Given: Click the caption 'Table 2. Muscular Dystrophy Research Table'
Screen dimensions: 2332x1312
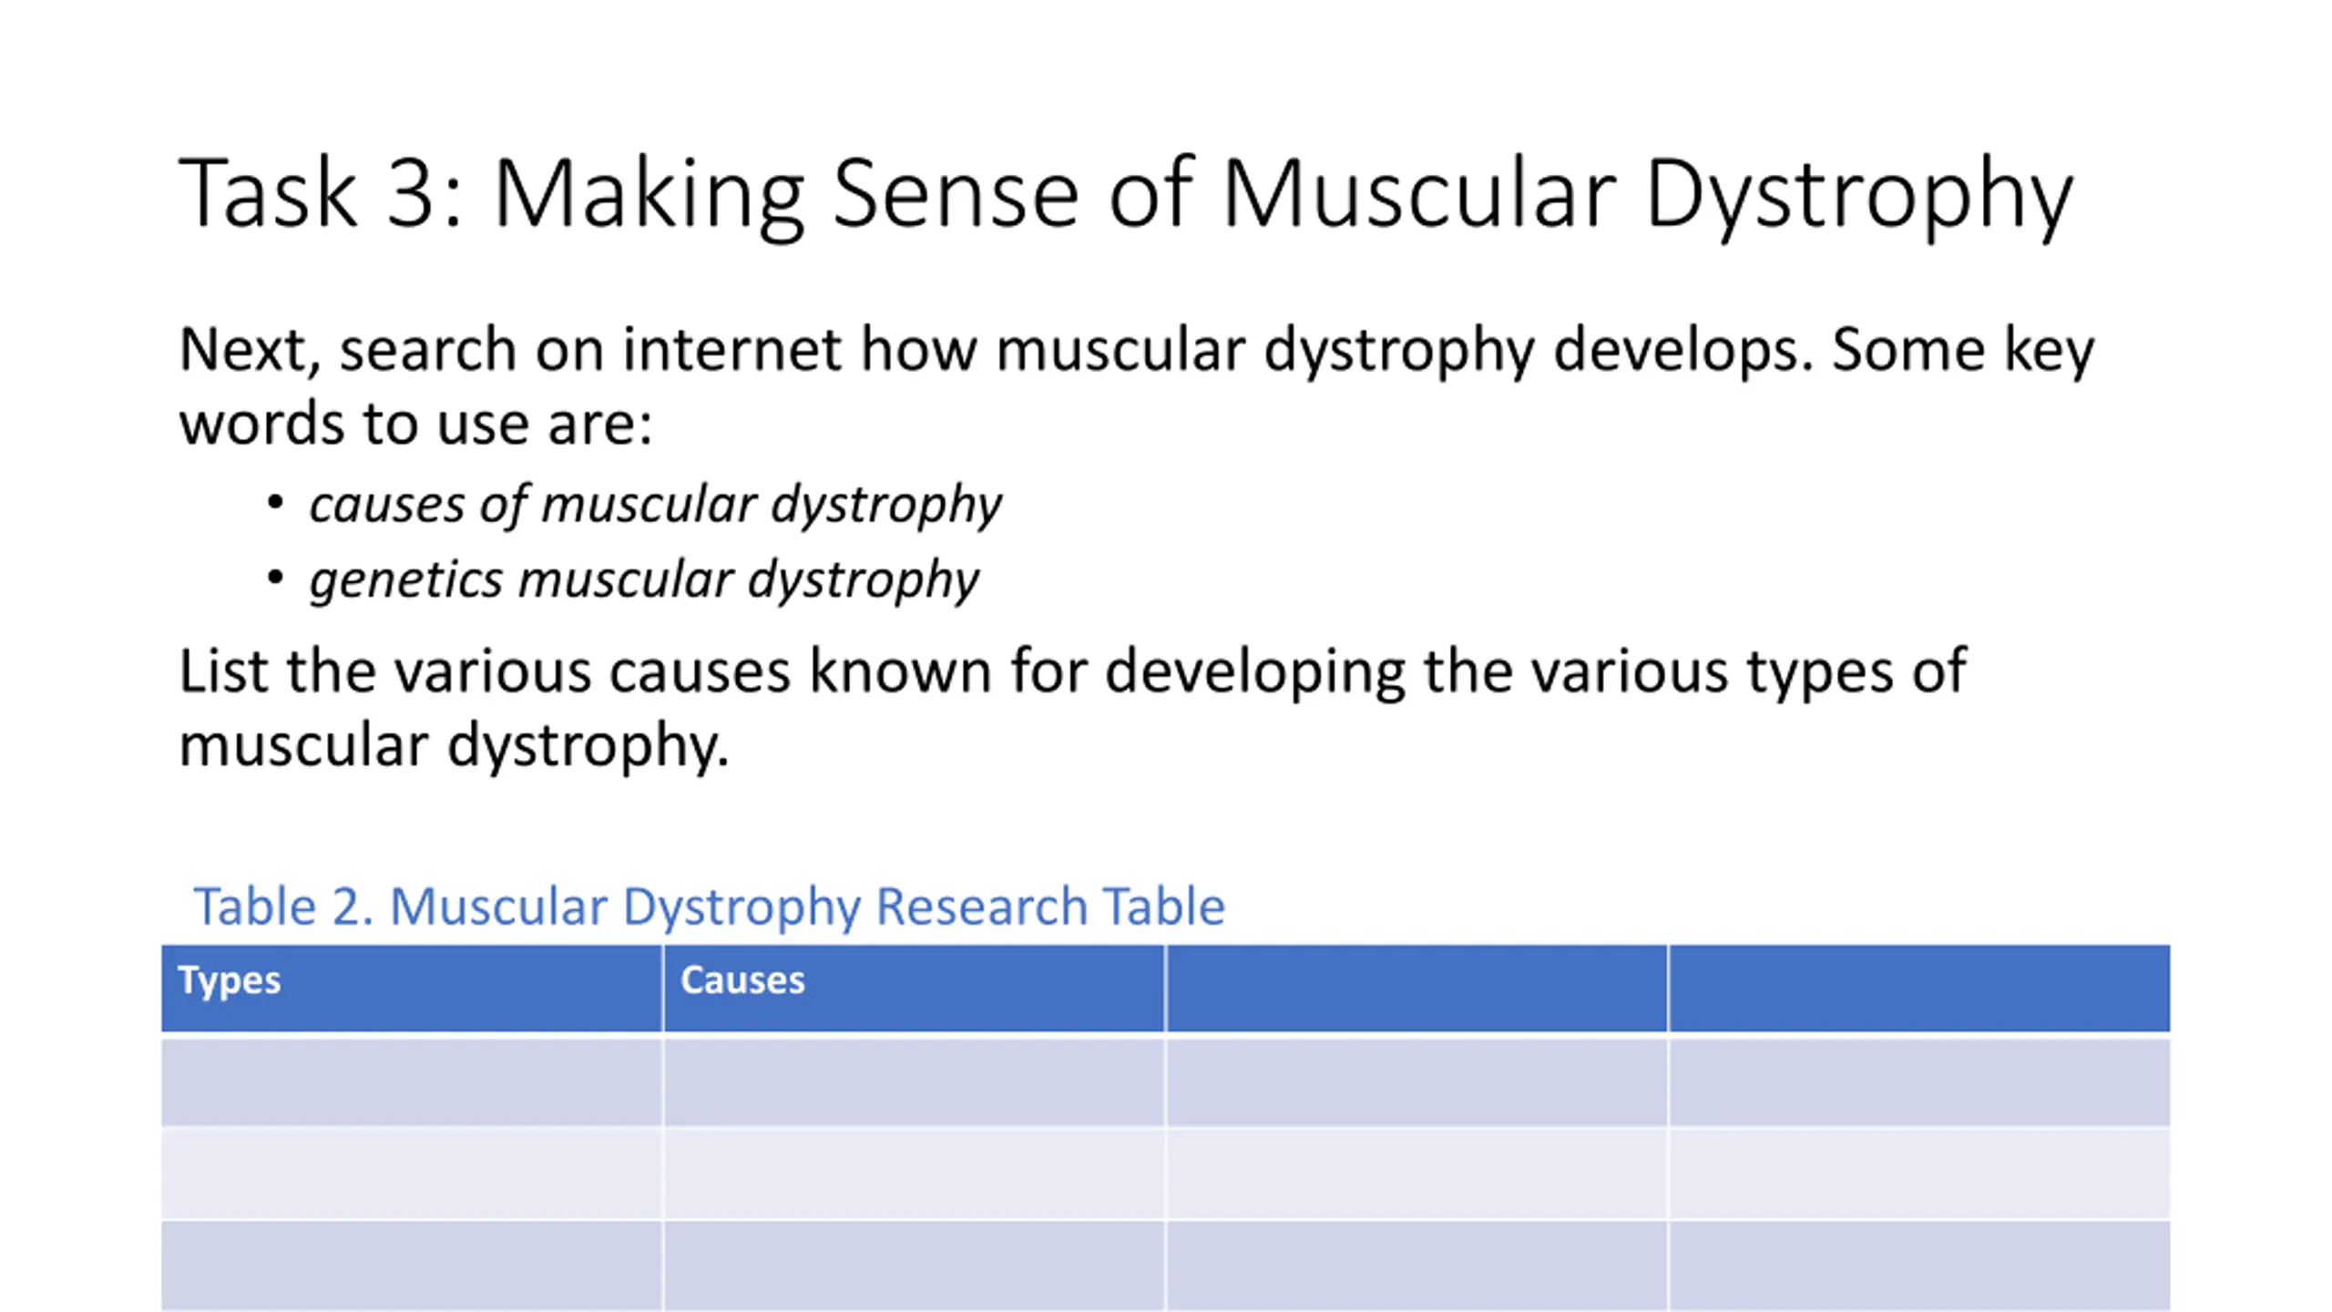Looking at the screenshot, I should [x=709, y=907].
